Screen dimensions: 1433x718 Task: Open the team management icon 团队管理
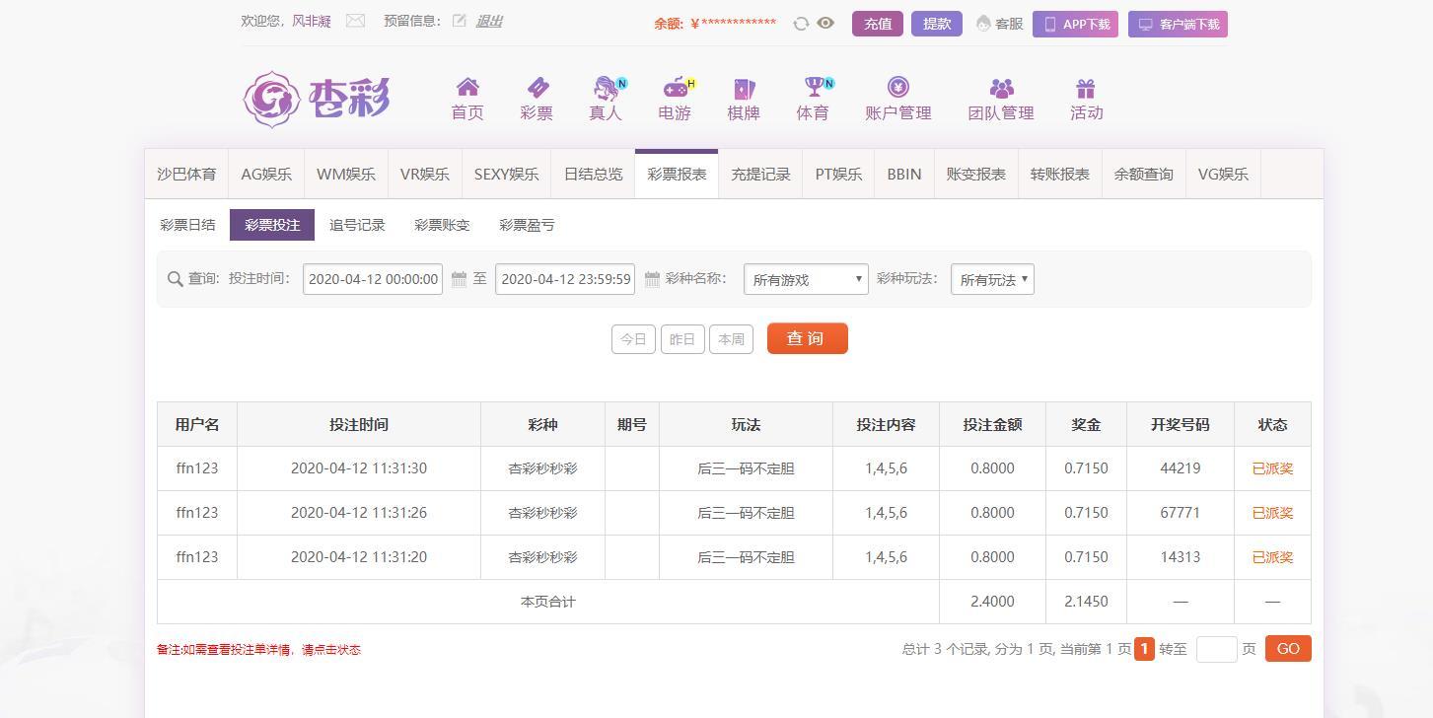click(x=1001, y=89)
